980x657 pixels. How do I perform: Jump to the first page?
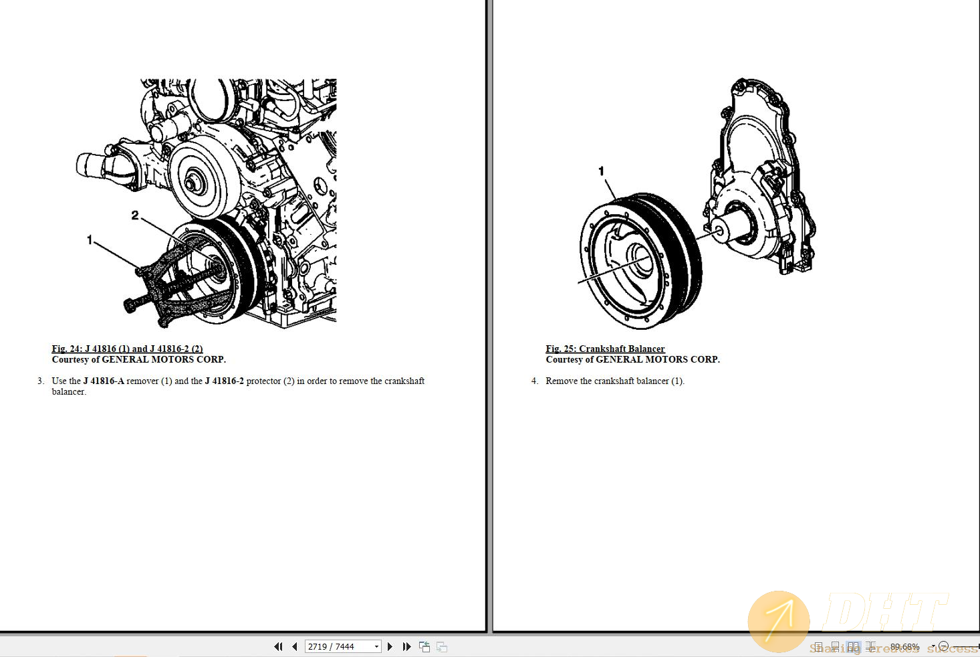click(278, 646)
